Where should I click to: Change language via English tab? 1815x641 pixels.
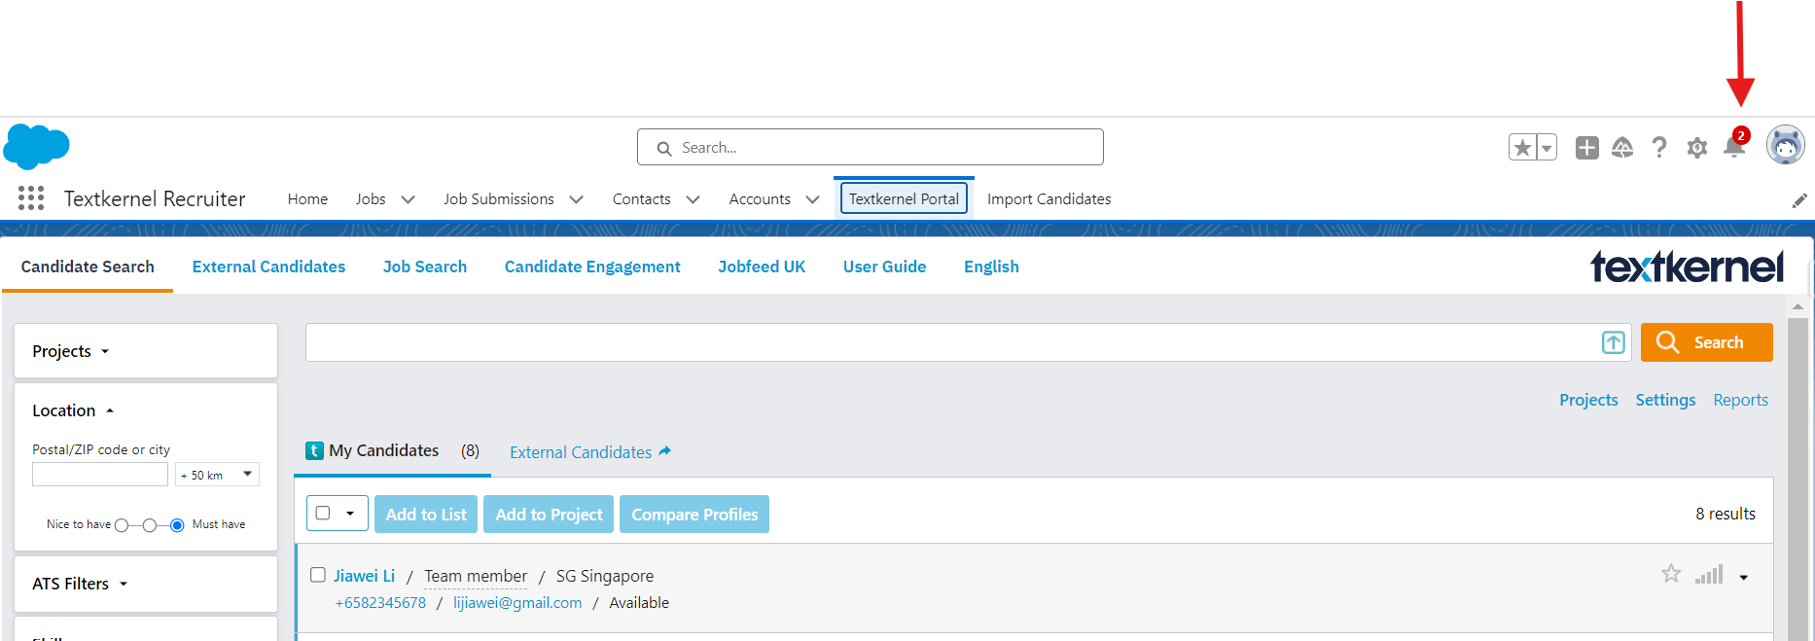click(991, 267)
